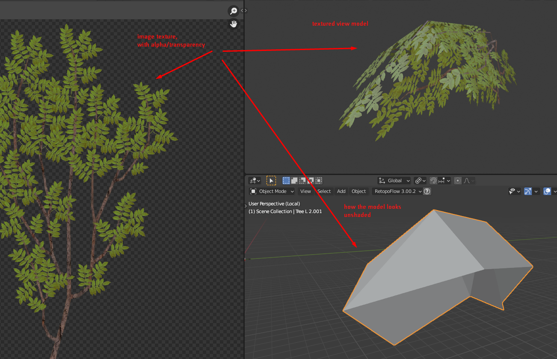Click the area split arrows icon at top
This screenshot has width=557, height=359.
point(244,10)
